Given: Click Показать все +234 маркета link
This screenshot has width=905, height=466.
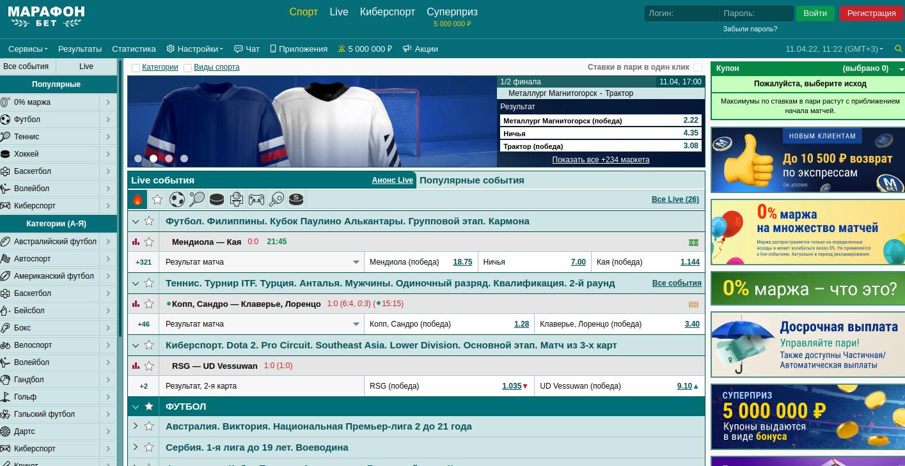Looking at the screenshot, I should click(x=601, y=160).
